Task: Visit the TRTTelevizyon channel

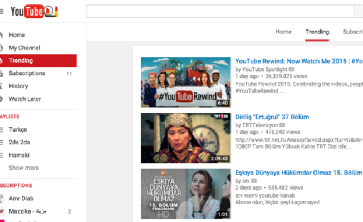Action: (x=260, y=125)
